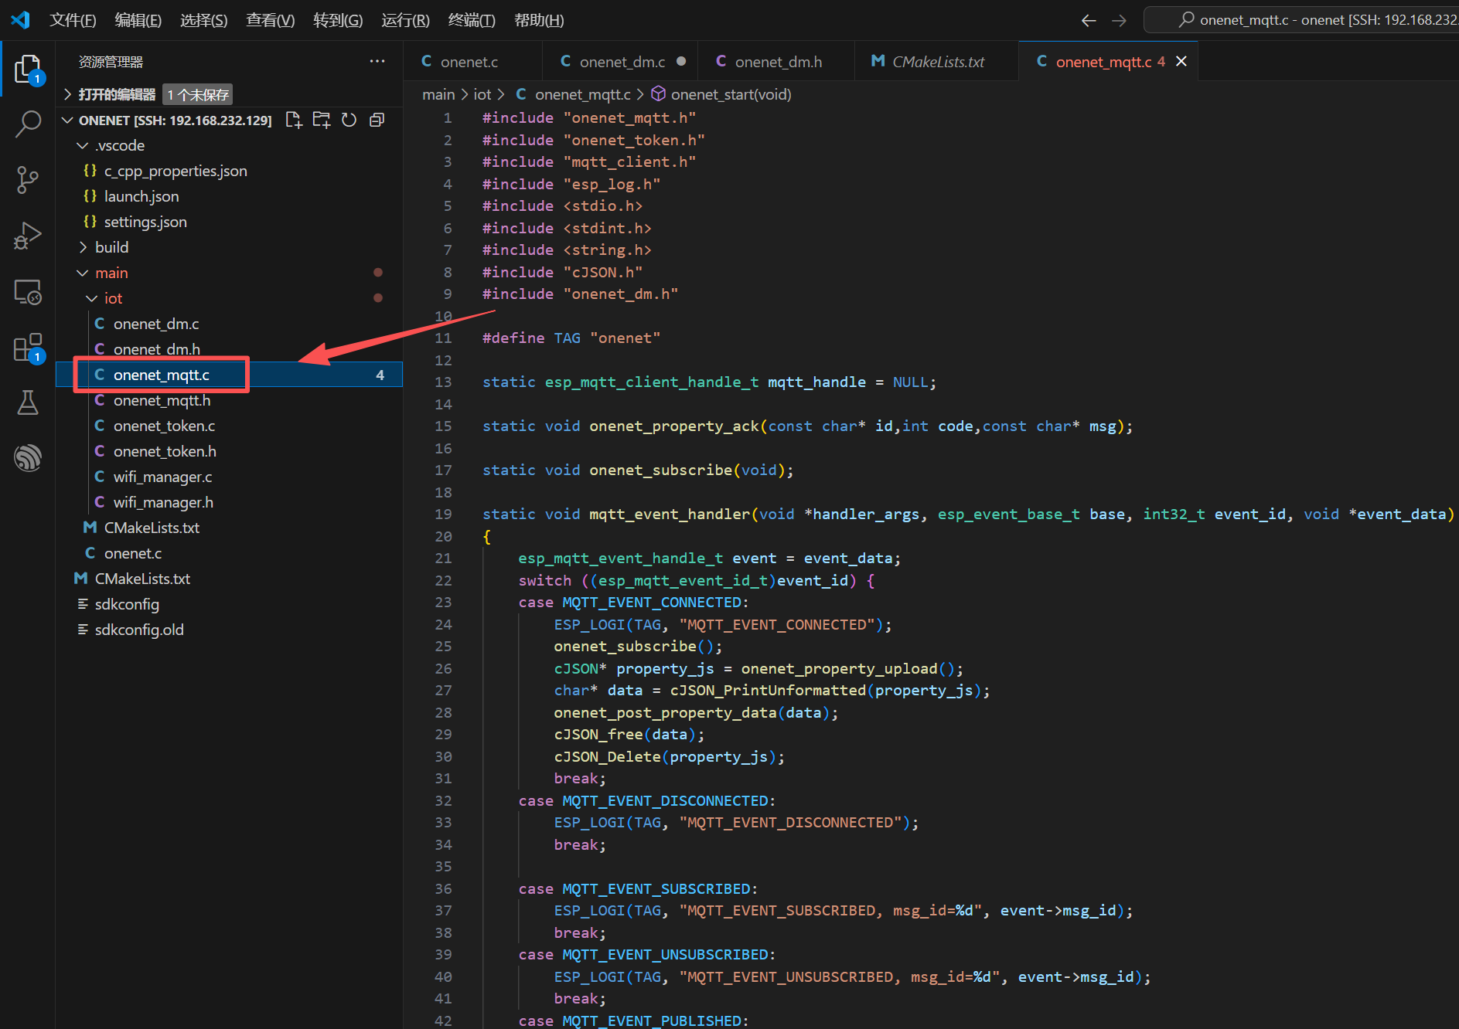Open the File menu 文件(F)
Screen dimensions: 1459x1029
click(73, 20)
